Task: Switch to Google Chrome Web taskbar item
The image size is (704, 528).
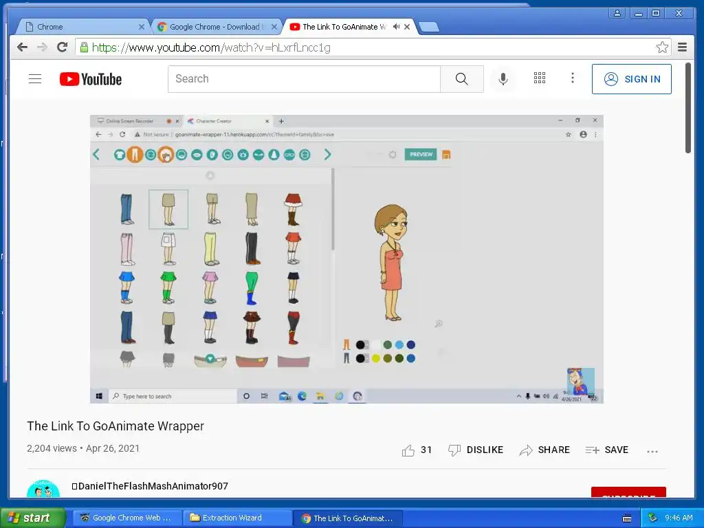Action: coord(127,518)
